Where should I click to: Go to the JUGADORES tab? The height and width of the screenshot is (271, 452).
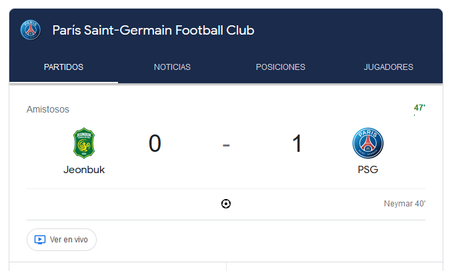[388, 67]
